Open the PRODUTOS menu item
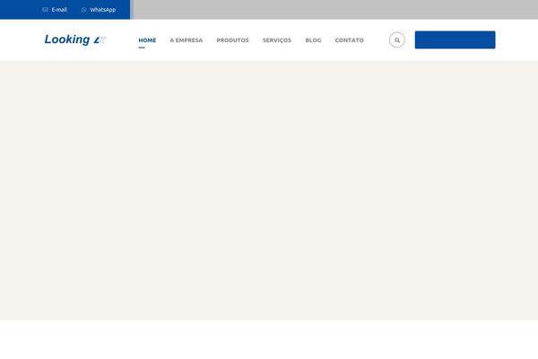 [x=232, y=40]
